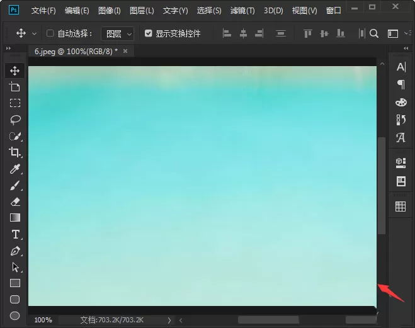
Task: Select the Rectangle shape tool
Action: [x=15, y=283]
